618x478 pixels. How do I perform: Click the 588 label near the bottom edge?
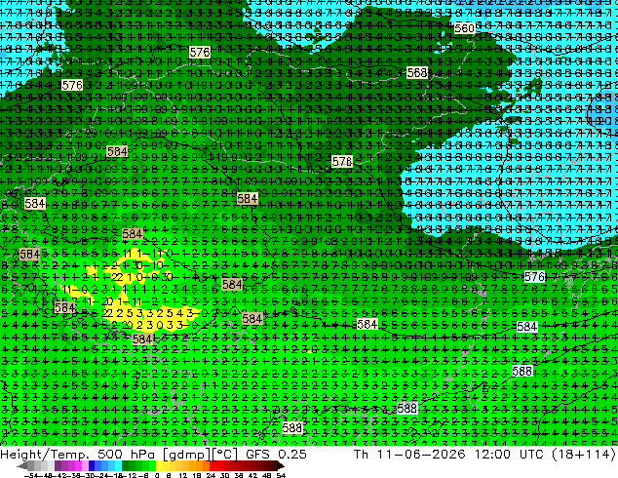(x=292, y=427)
